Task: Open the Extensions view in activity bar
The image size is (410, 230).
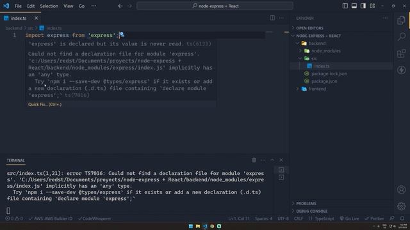Action: [401, 54]
